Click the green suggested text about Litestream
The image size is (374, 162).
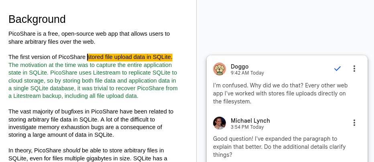(93, 80)
